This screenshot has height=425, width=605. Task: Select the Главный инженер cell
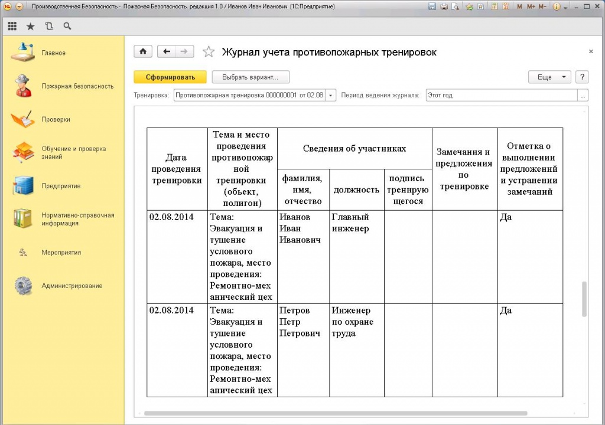[357, 257]
